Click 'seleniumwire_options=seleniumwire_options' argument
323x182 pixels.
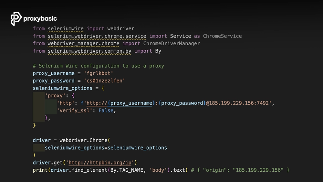(106, 148)
